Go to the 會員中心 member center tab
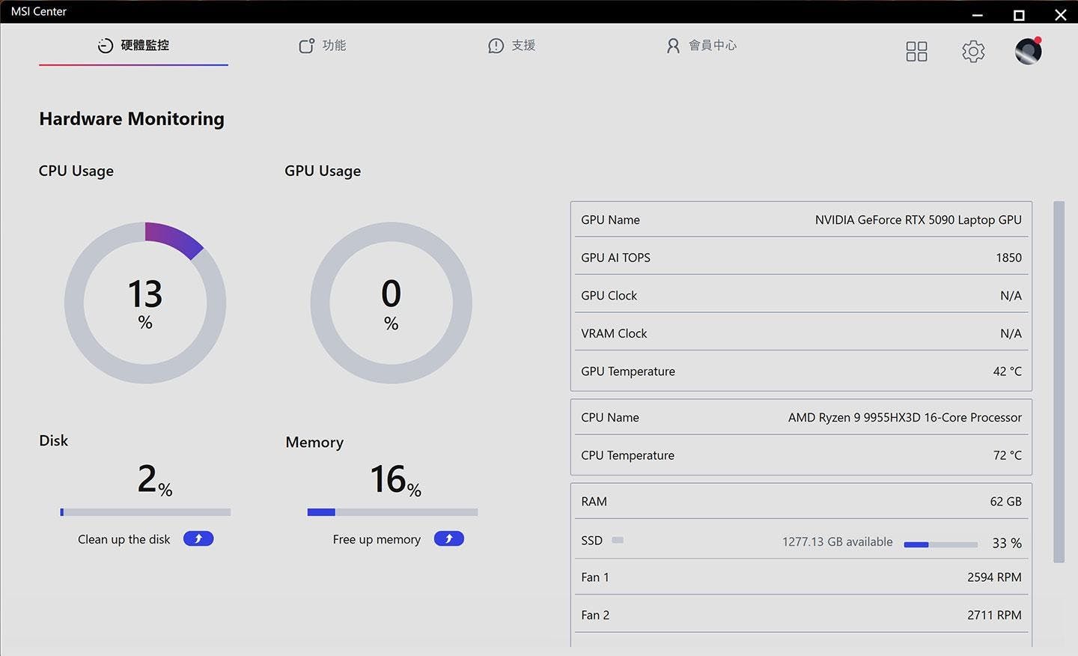1078x656 pixels. [701, 46]
